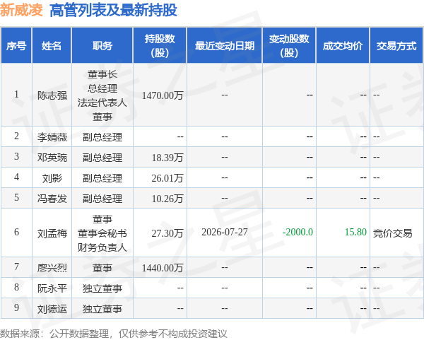Click 董事 position in 廖兴烈's row
The width and height of the screenshot is (424, 340).
102,268
